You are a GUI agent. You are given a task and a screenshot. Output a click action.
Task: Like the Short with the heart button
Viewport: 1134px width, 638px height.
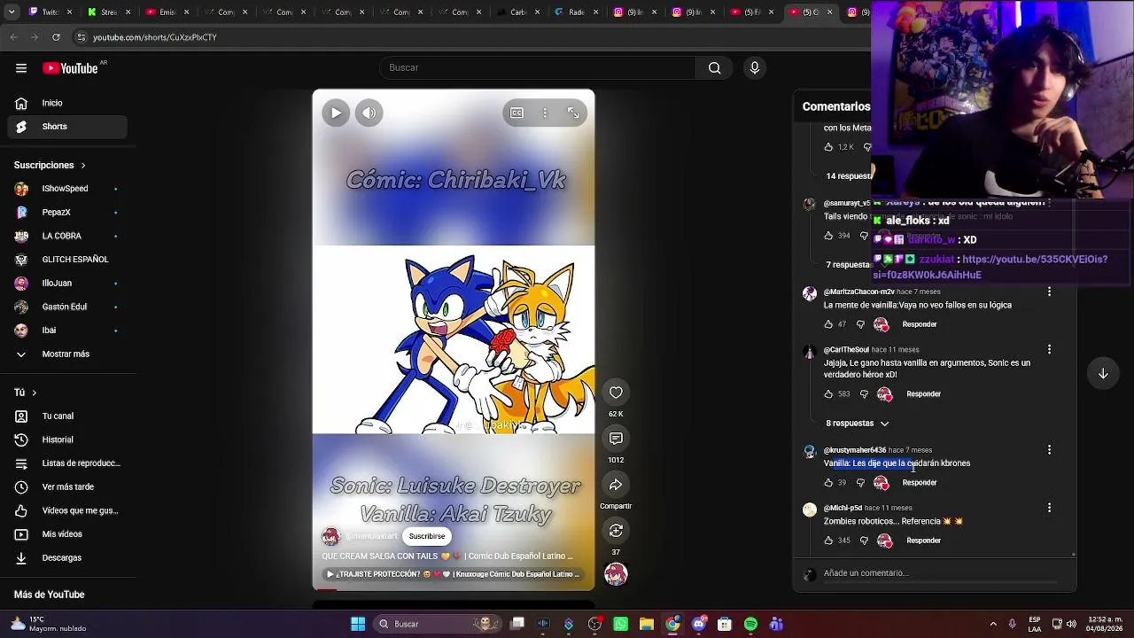(616, 393)
